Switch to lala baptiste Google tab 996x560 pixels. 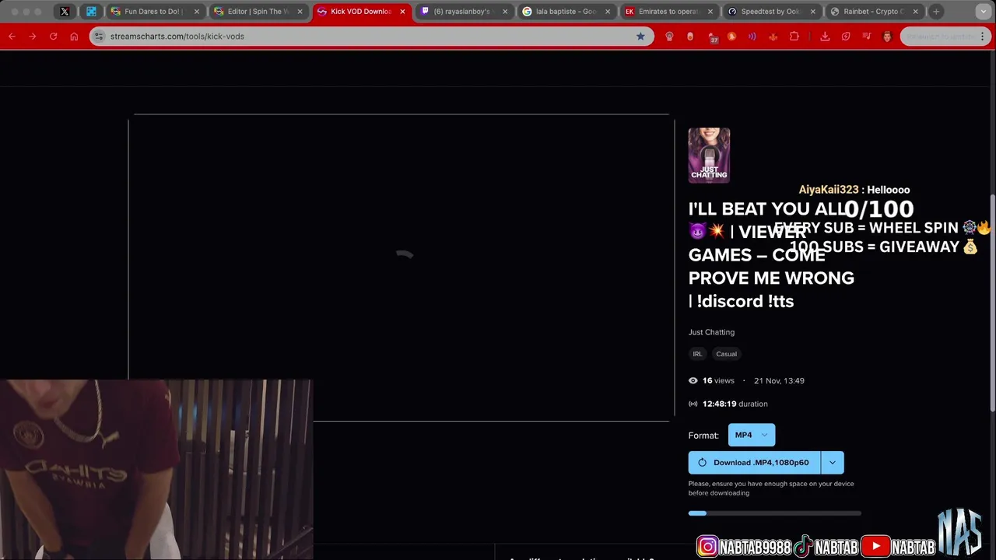tap(566, 12)
